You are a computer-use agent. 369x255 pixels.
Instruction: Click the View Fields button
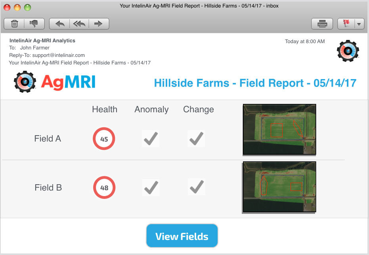tap(182, 236)
